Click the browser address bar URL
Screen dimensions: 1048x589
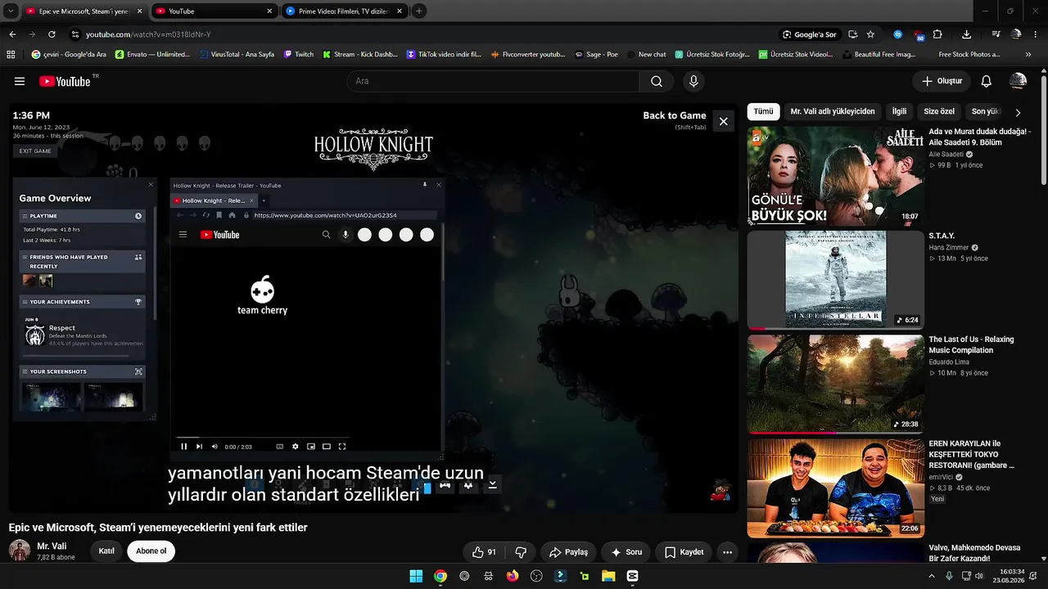(148, 34)
